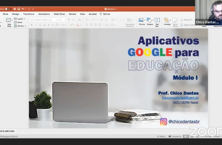This screenshot has width=222, height=145.
Task: Toggle Strikethrough formatting
Action: [44, 25]
